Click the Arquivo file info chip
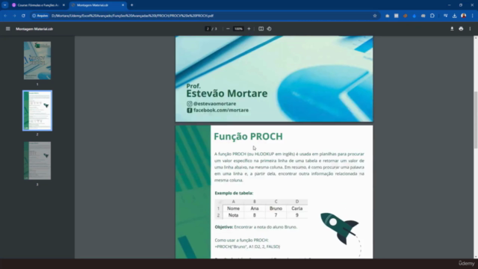The height and width of the screenshot is (269, 478). [x=40, y=16]
